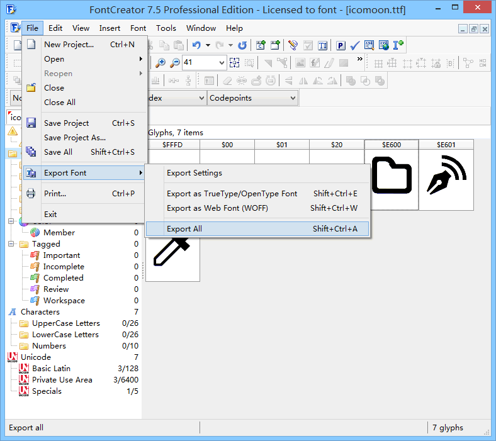Select Unicode category in tree

(36, 357)
